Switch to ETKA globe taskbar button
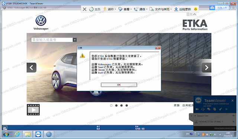 (49, 134)
